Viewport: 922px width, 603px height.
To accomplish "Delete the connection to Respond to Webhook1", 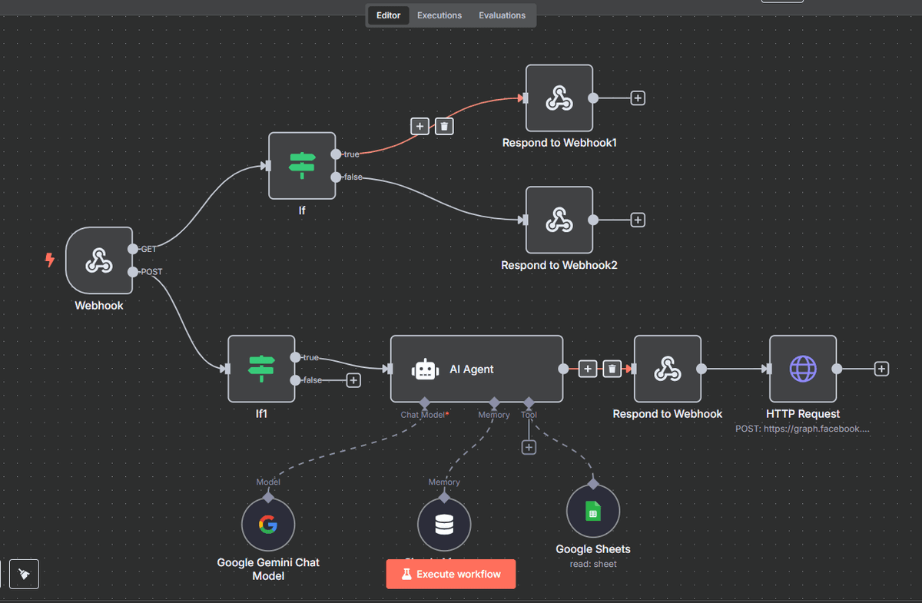I will 444,126.
